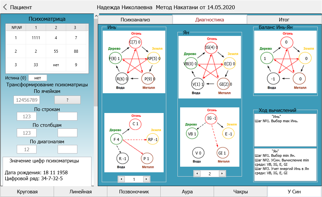
Task: Open the Аура view
Action: [x=187, y=191]
